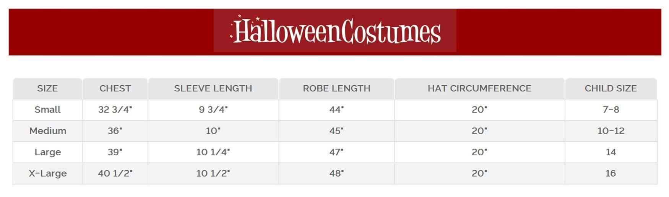This screenshot has width=669, height=197.
Task: Click the 32 3/4" chest value
Action: tap(115, 110)
